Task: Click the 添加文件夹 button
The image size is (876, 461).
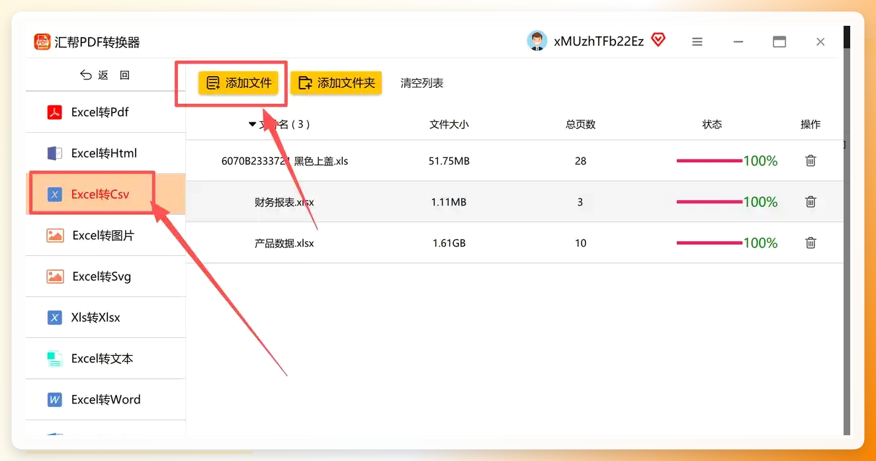Action: click(336, 83)
